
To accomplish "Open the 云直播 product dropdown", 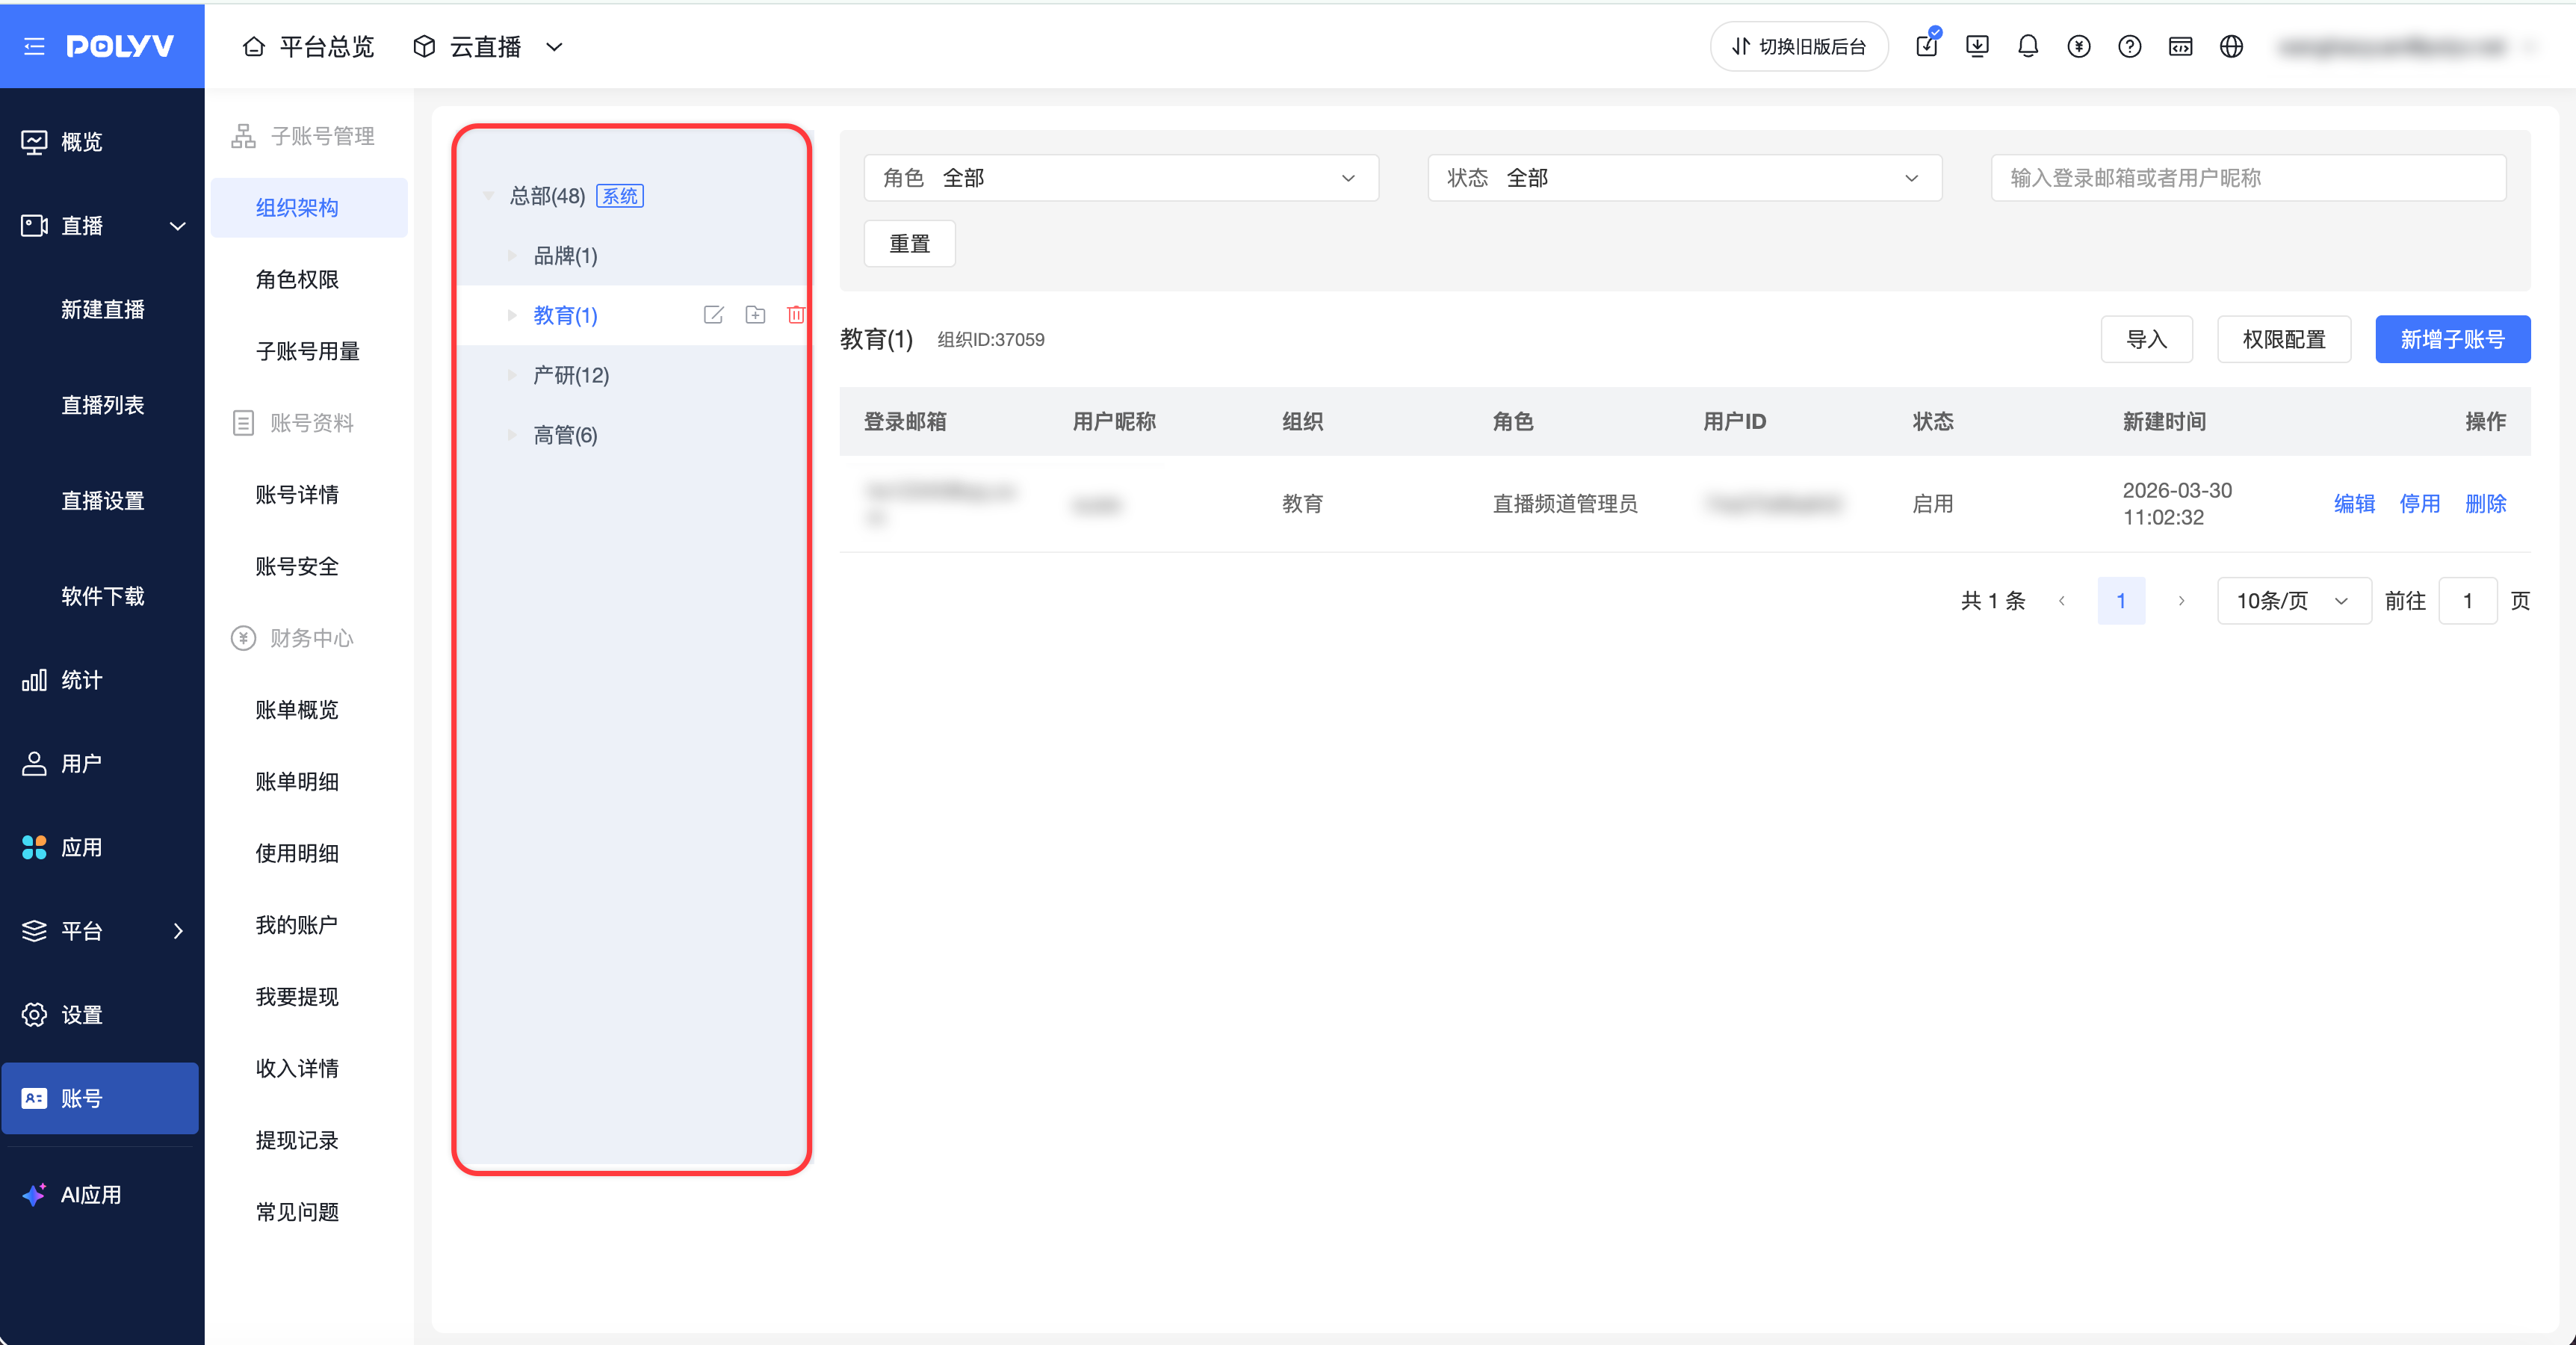I will point(488,47).
